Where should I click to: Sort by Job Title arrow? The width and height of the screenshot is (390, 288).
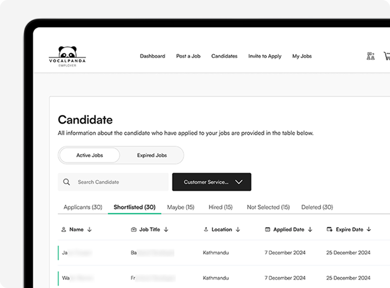click(x=166, y=230)
